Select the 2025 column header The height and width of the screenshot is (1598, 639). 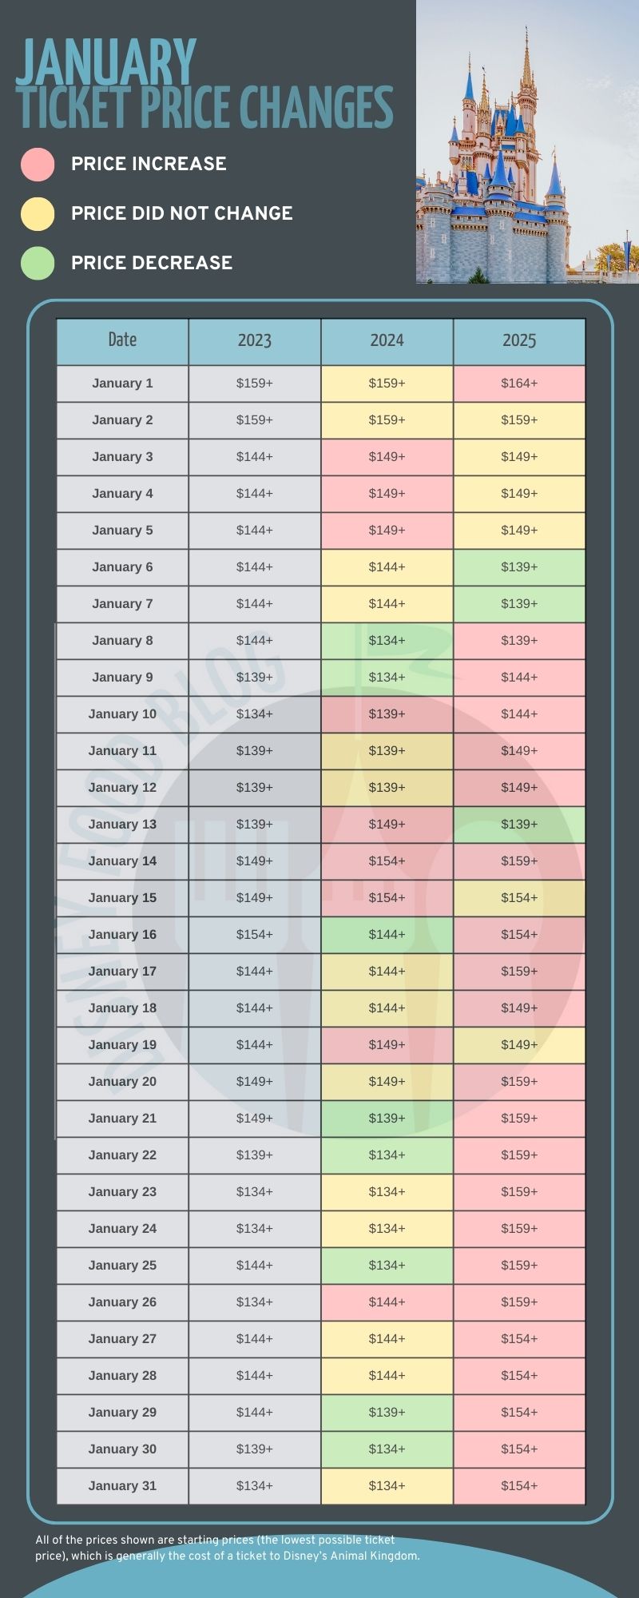pos(519,341)
